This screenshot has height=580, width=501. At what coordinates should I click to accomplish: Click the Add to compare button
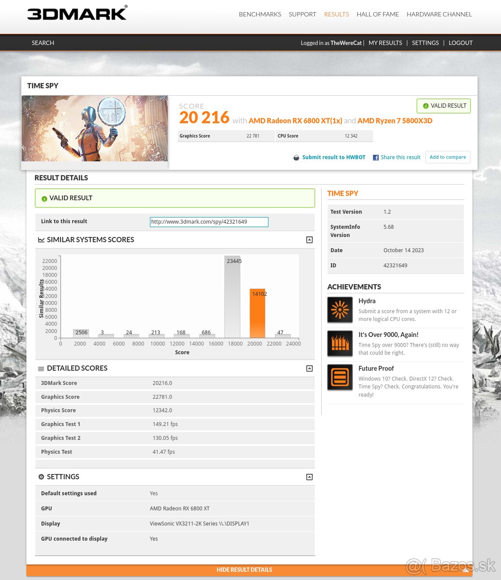[x=447, y=157]
